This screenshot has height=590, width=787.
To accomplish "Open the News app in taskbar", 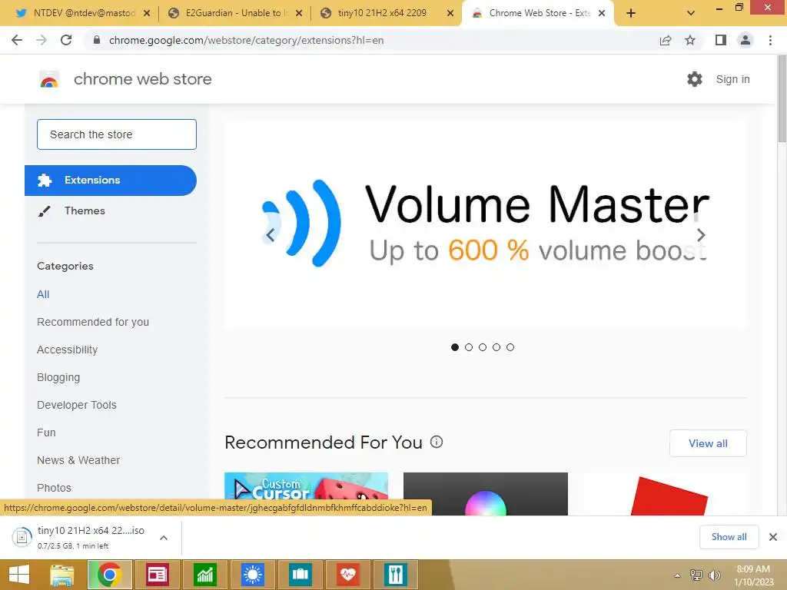I will (x=157, y=575).
